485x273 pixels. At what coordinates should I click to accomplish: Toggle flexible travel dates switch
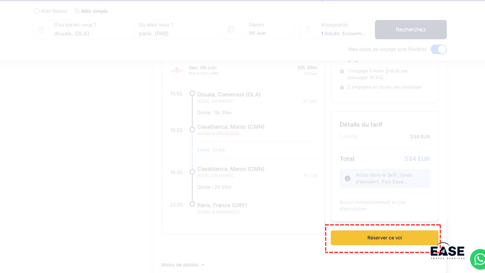point(439,49)
